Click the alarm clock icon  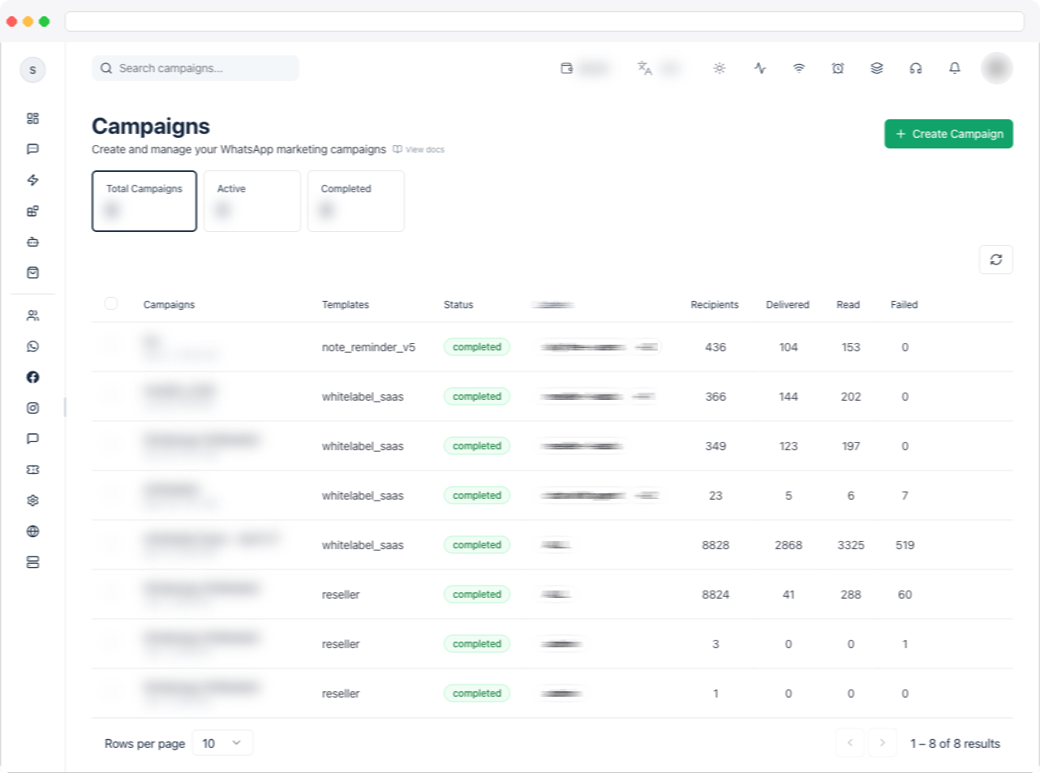click(x=838, y=68)
